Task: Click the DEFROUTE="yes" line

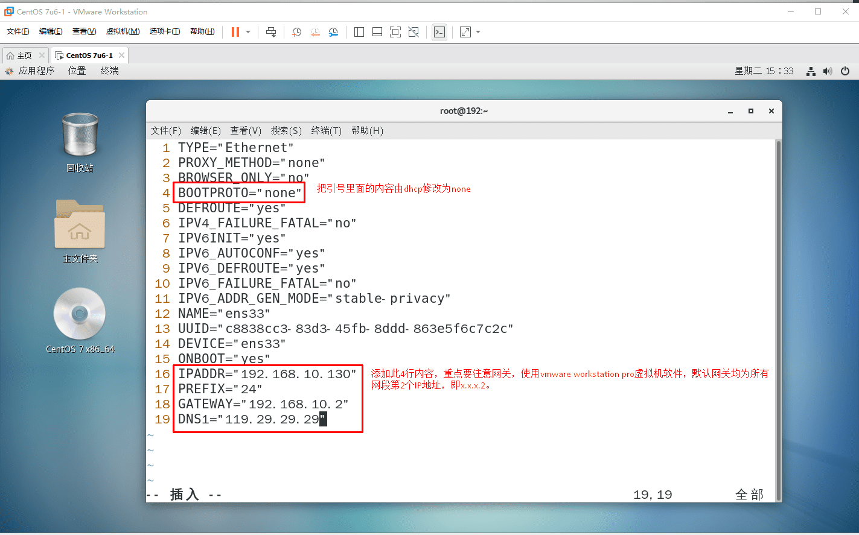Action: 232,208
